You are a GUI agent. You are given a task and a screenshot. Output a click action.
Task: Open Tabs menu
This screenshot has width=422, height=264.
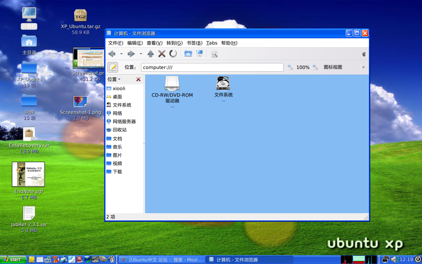[212, 43]
